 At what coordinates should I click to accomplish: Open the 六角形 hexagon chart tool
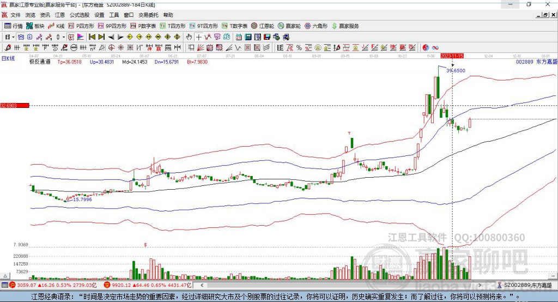[316, 26]
